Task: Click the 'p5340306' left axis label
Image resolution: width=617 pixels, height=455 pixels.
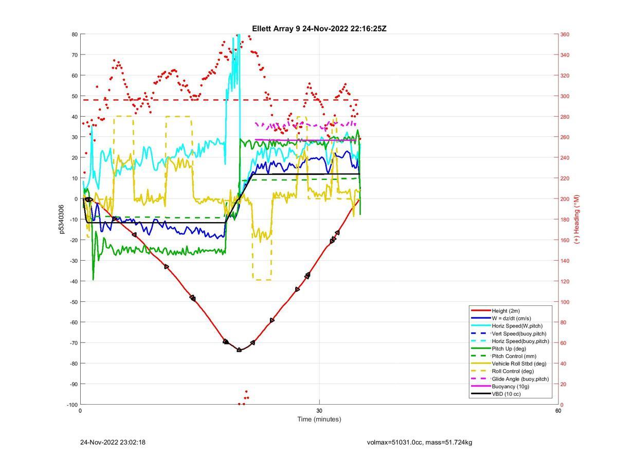Action: (x=61, y=219)
